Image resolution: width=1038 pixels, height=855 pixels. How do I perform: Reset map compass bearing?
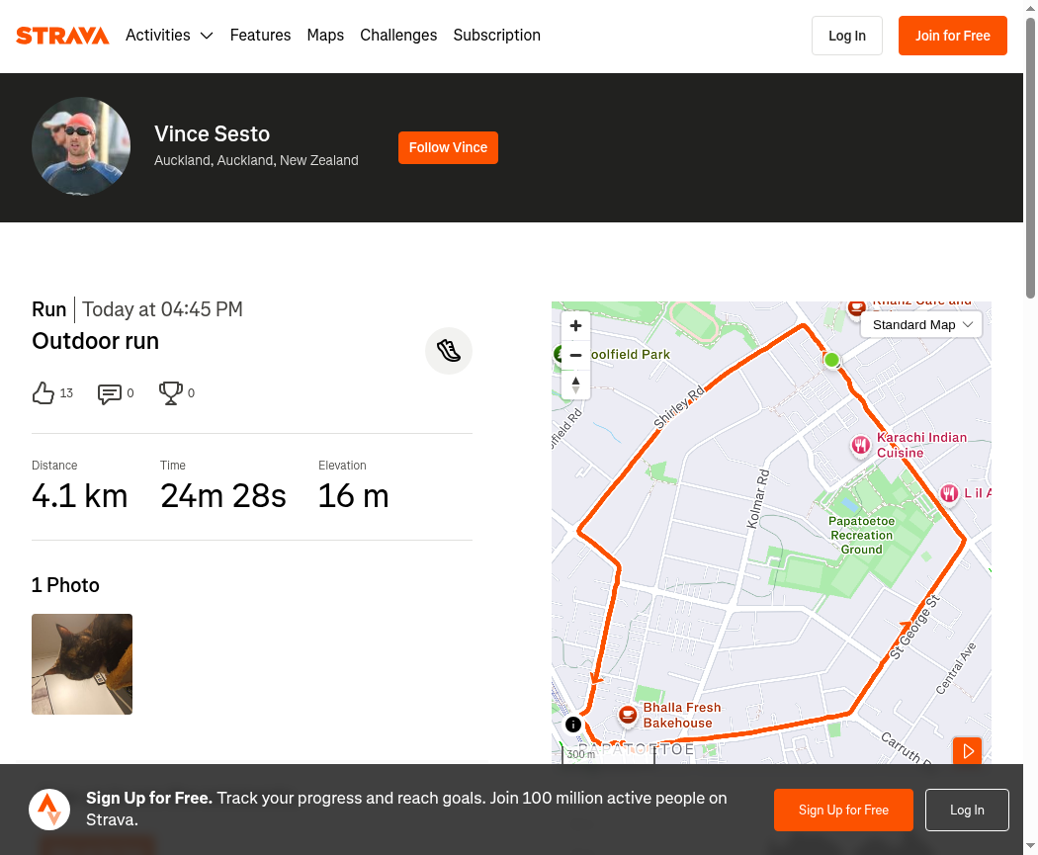(x=576, y=385)
